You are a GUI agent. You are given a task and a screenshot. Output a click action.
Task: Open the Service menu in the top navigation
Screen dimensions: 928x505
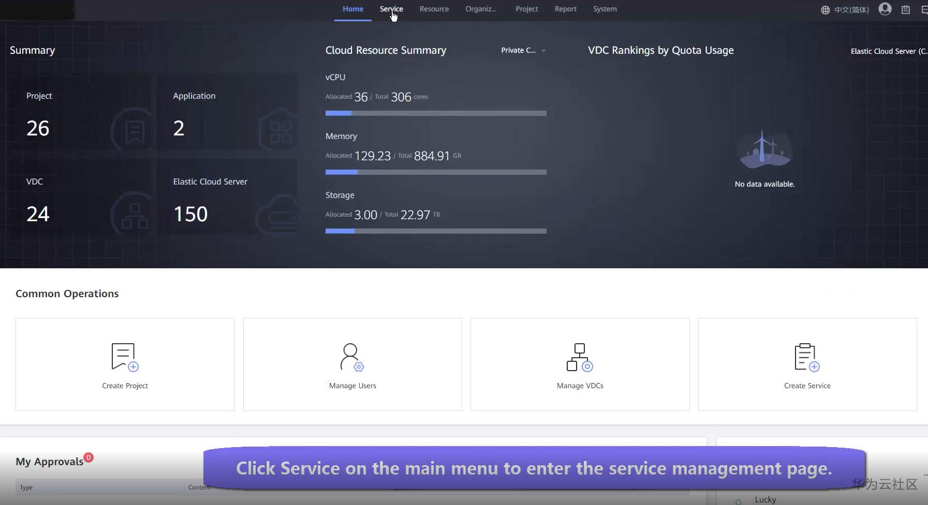[391, 9]
